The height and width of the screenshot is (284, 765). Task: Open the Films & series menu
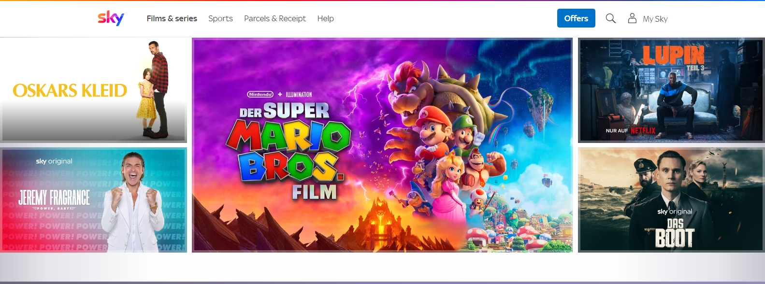point(172,18)
